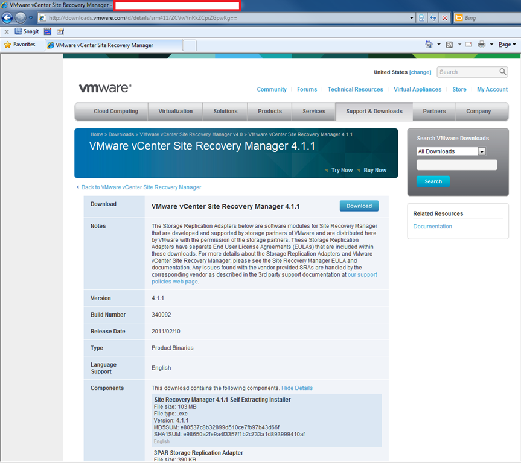Click the vmware logo
Screen dimensions: 521x463
[x=105, y=88]
